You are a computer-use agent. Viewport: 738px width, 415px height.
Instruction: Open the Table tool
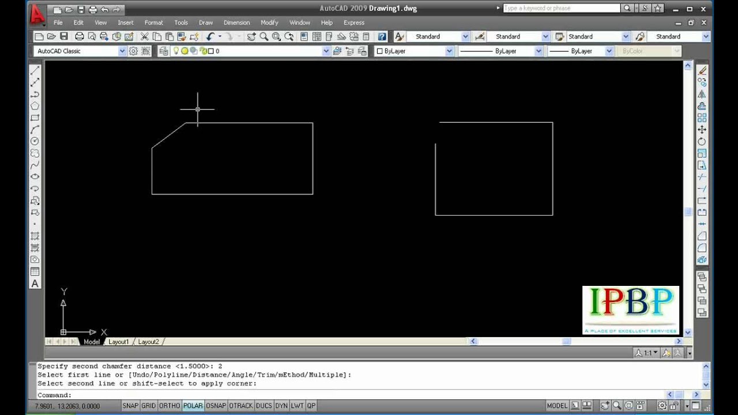(x=35, y=271)
